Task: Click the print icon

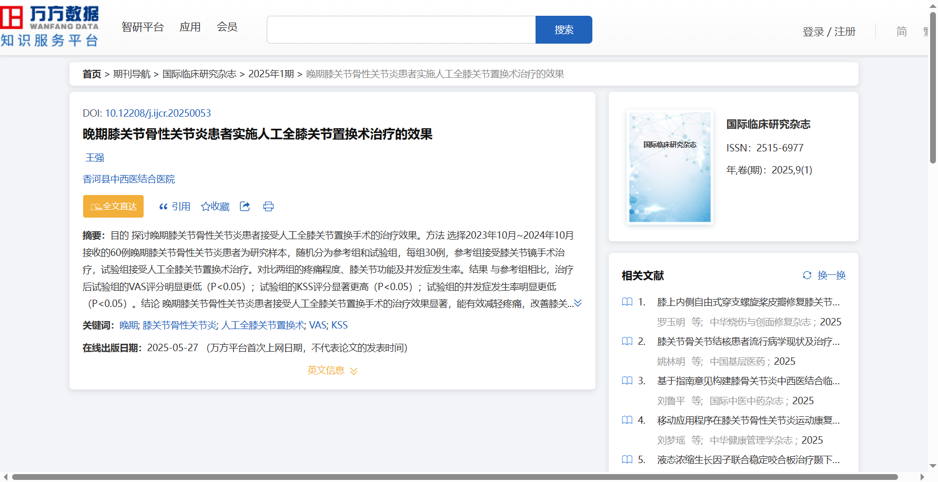Action: 268,207
